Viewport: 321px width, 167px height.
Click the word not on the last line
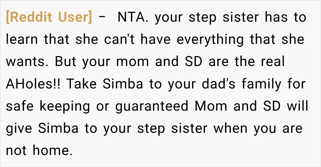point(16,151)
